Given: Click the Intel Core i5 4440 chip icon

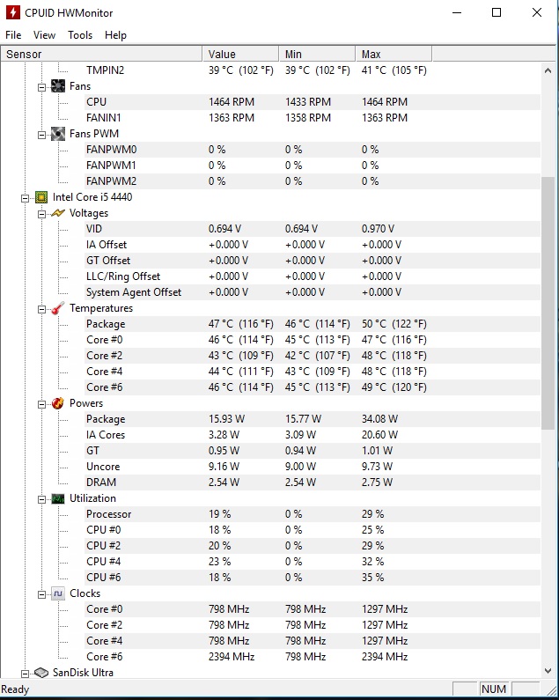Looking at the screenshot, I should click(x=41, y=197).
